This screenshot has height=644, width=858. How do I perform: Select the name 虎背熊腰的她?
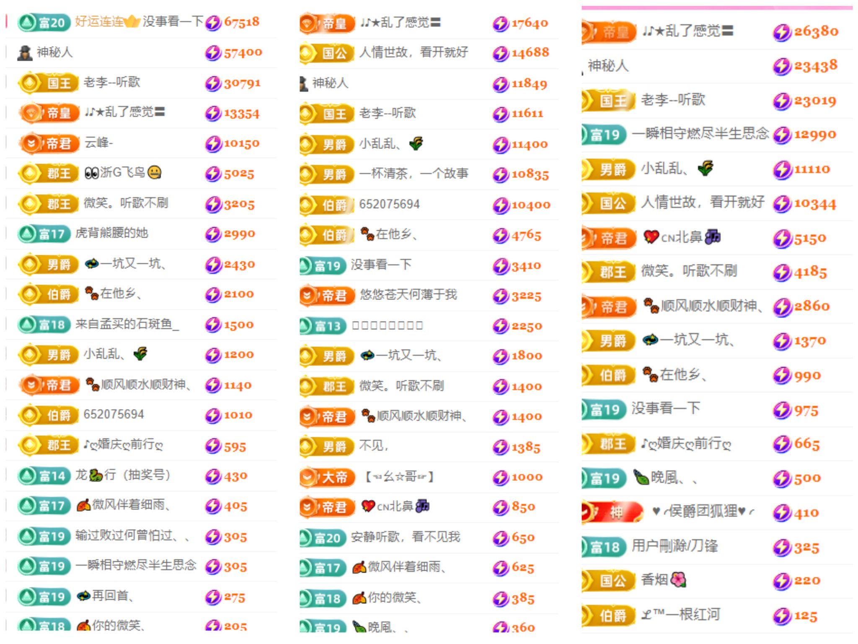click(111, 233)
